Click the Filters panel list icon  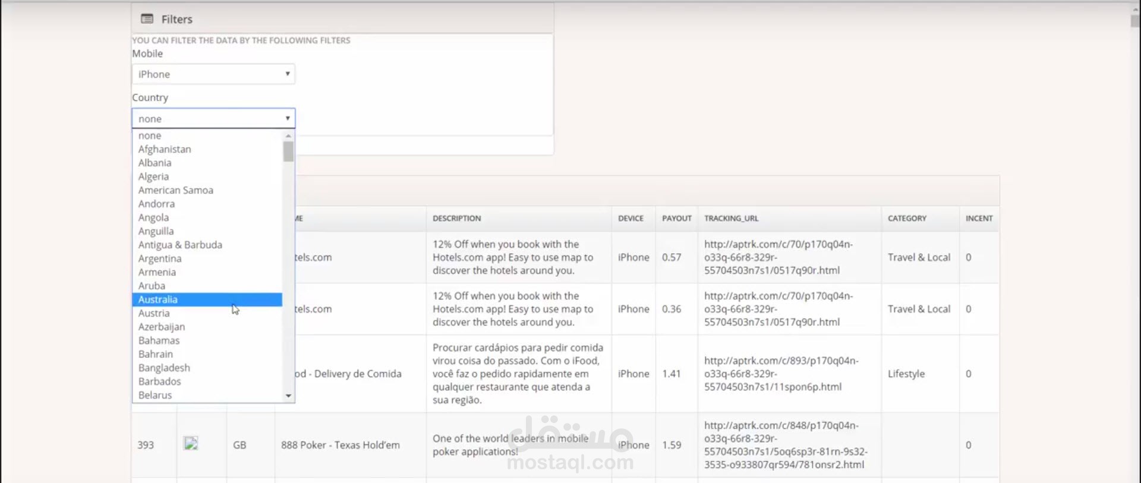point(147,19)
